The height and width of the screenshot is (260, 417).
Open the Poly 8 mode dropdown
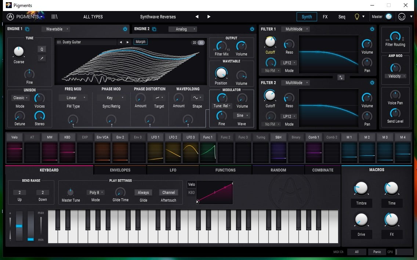pyautogui.click(x=96, y=192)
